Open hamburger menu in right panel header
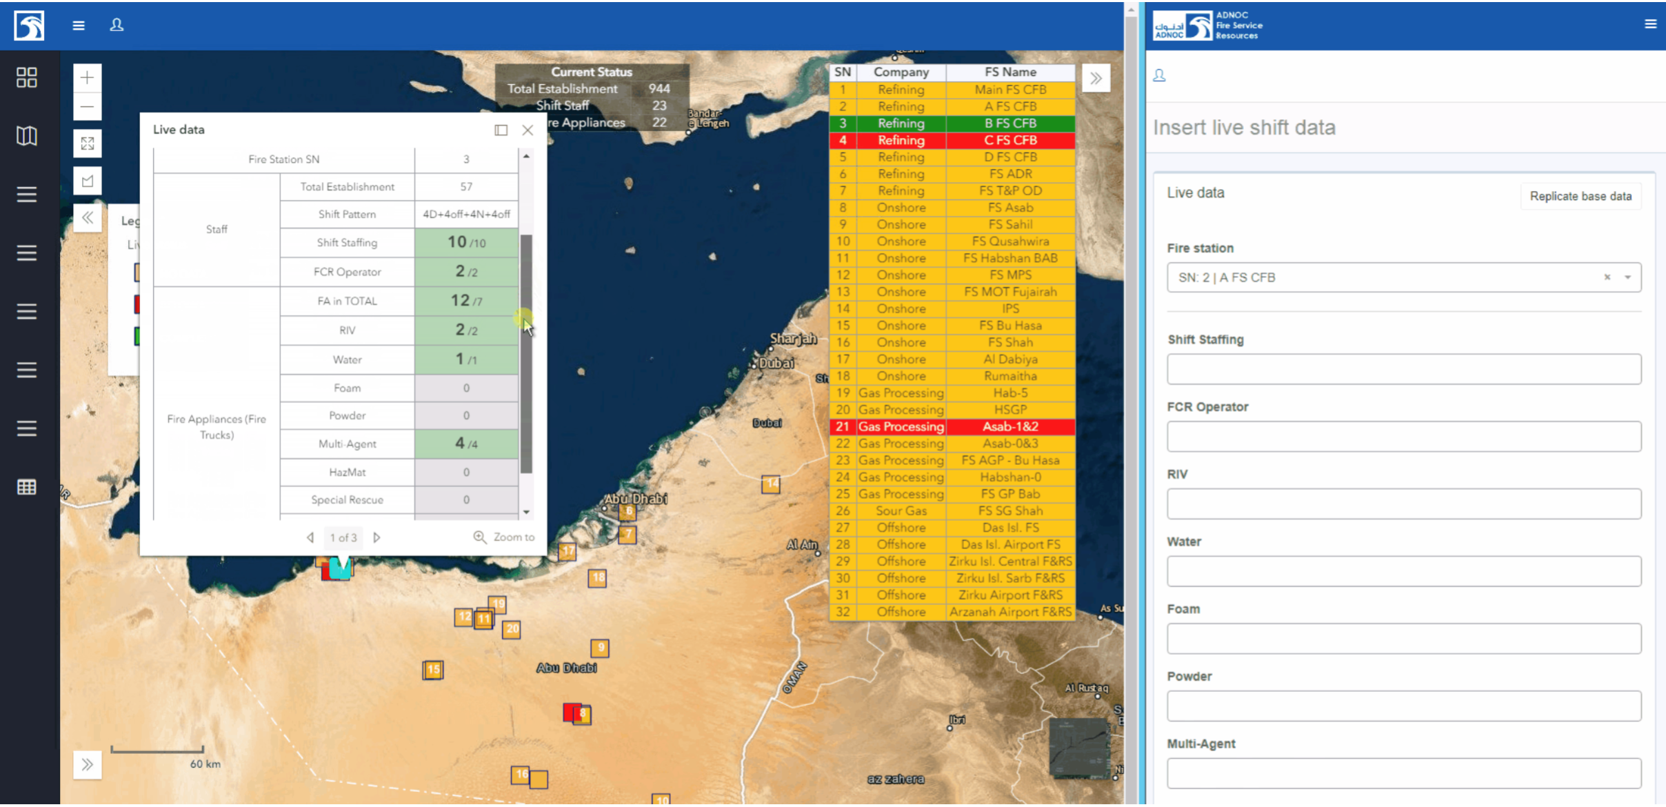The width and height of the screenshot is (1666, 807). click(1650, 24)
